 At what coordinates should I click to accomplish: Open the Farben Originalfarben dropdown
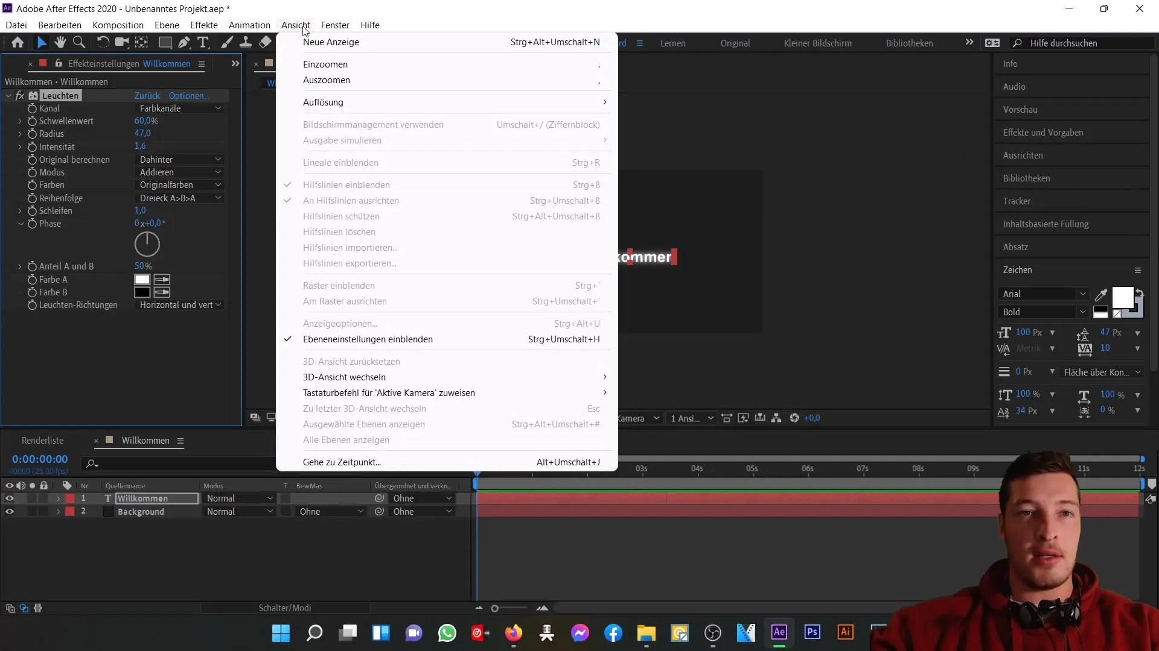179,185
